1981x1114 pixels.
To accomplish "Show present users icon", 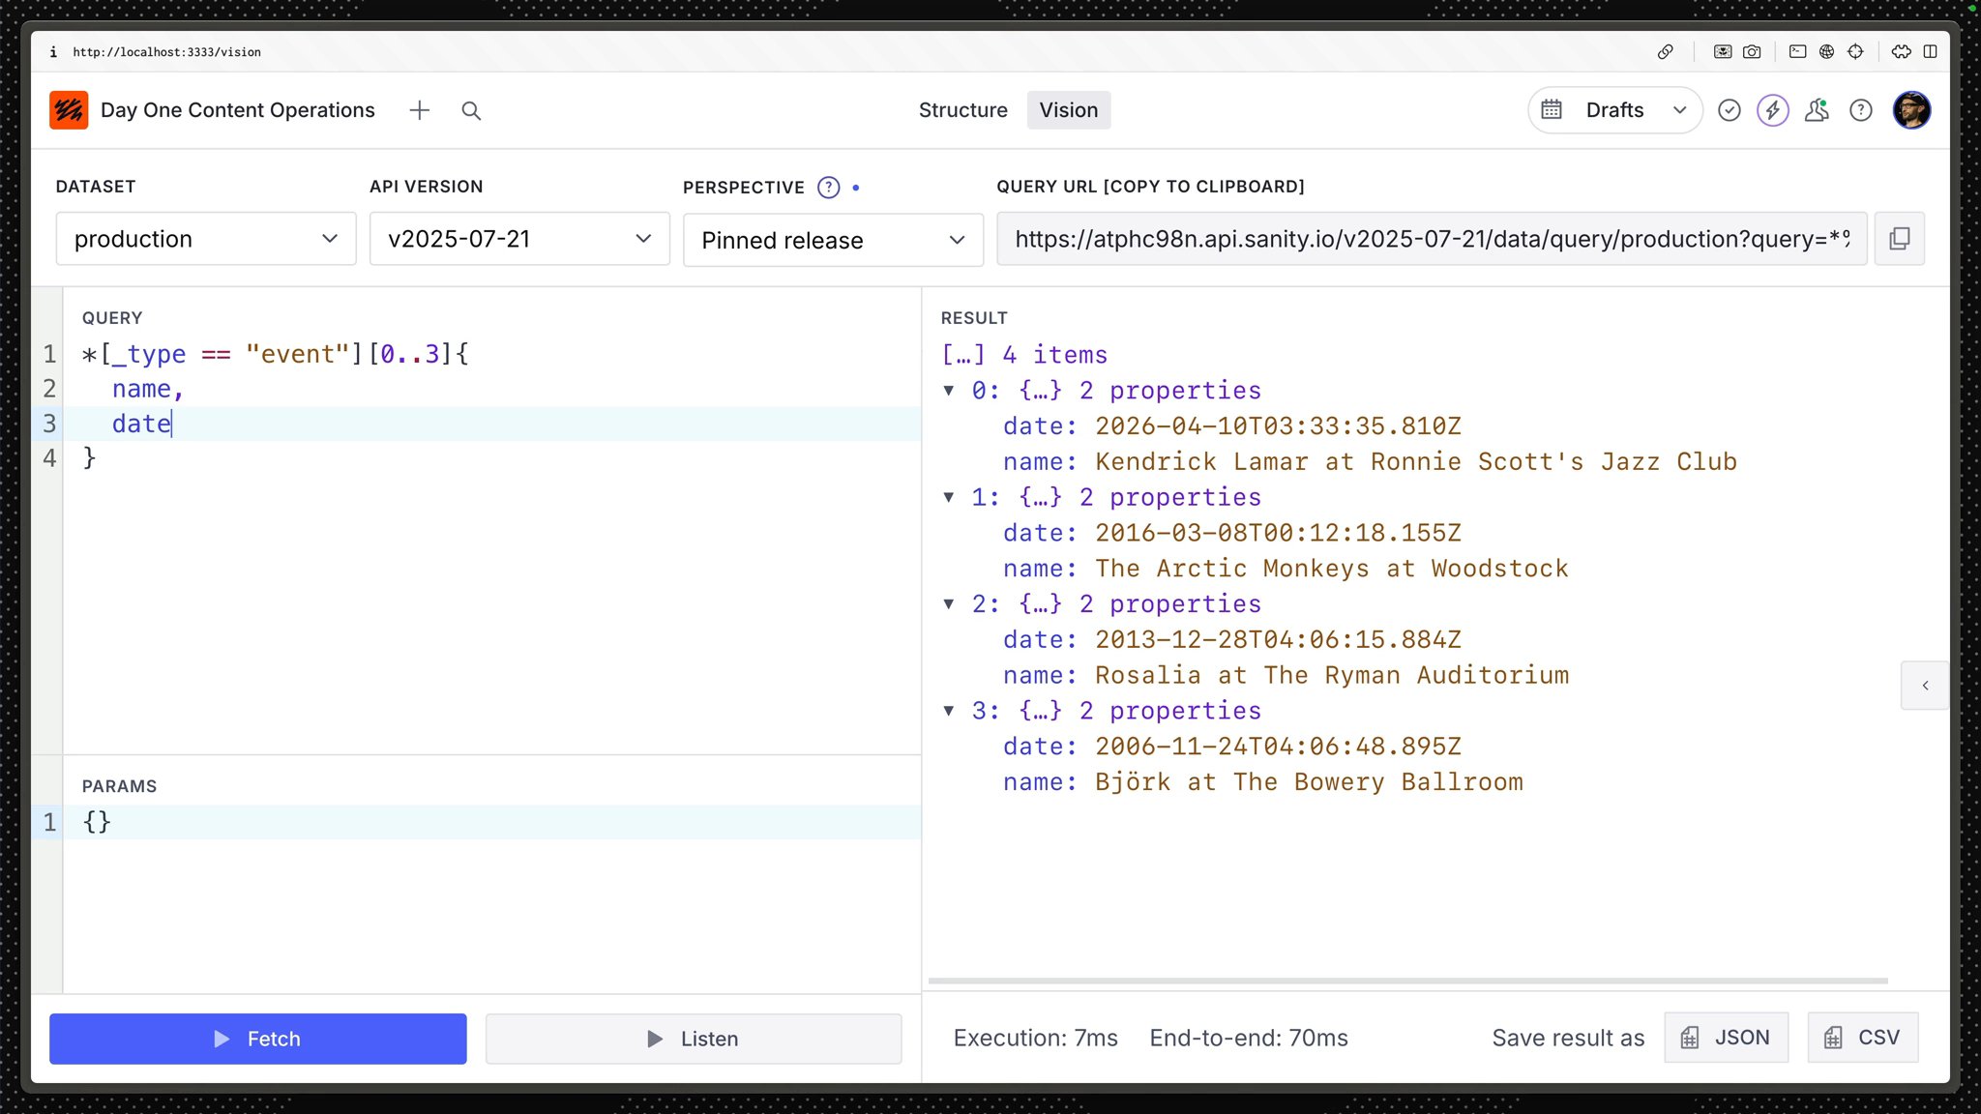I will (x=1817, y=110).
